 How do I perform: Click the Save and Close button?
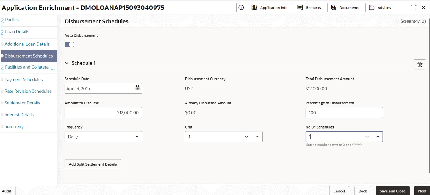[393, 191]
